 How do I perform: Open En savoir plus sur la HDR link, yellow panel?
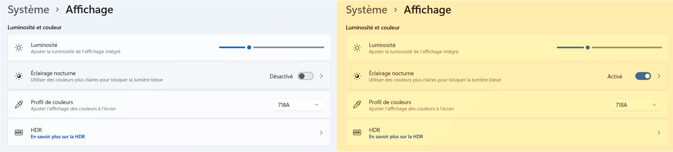396,137
